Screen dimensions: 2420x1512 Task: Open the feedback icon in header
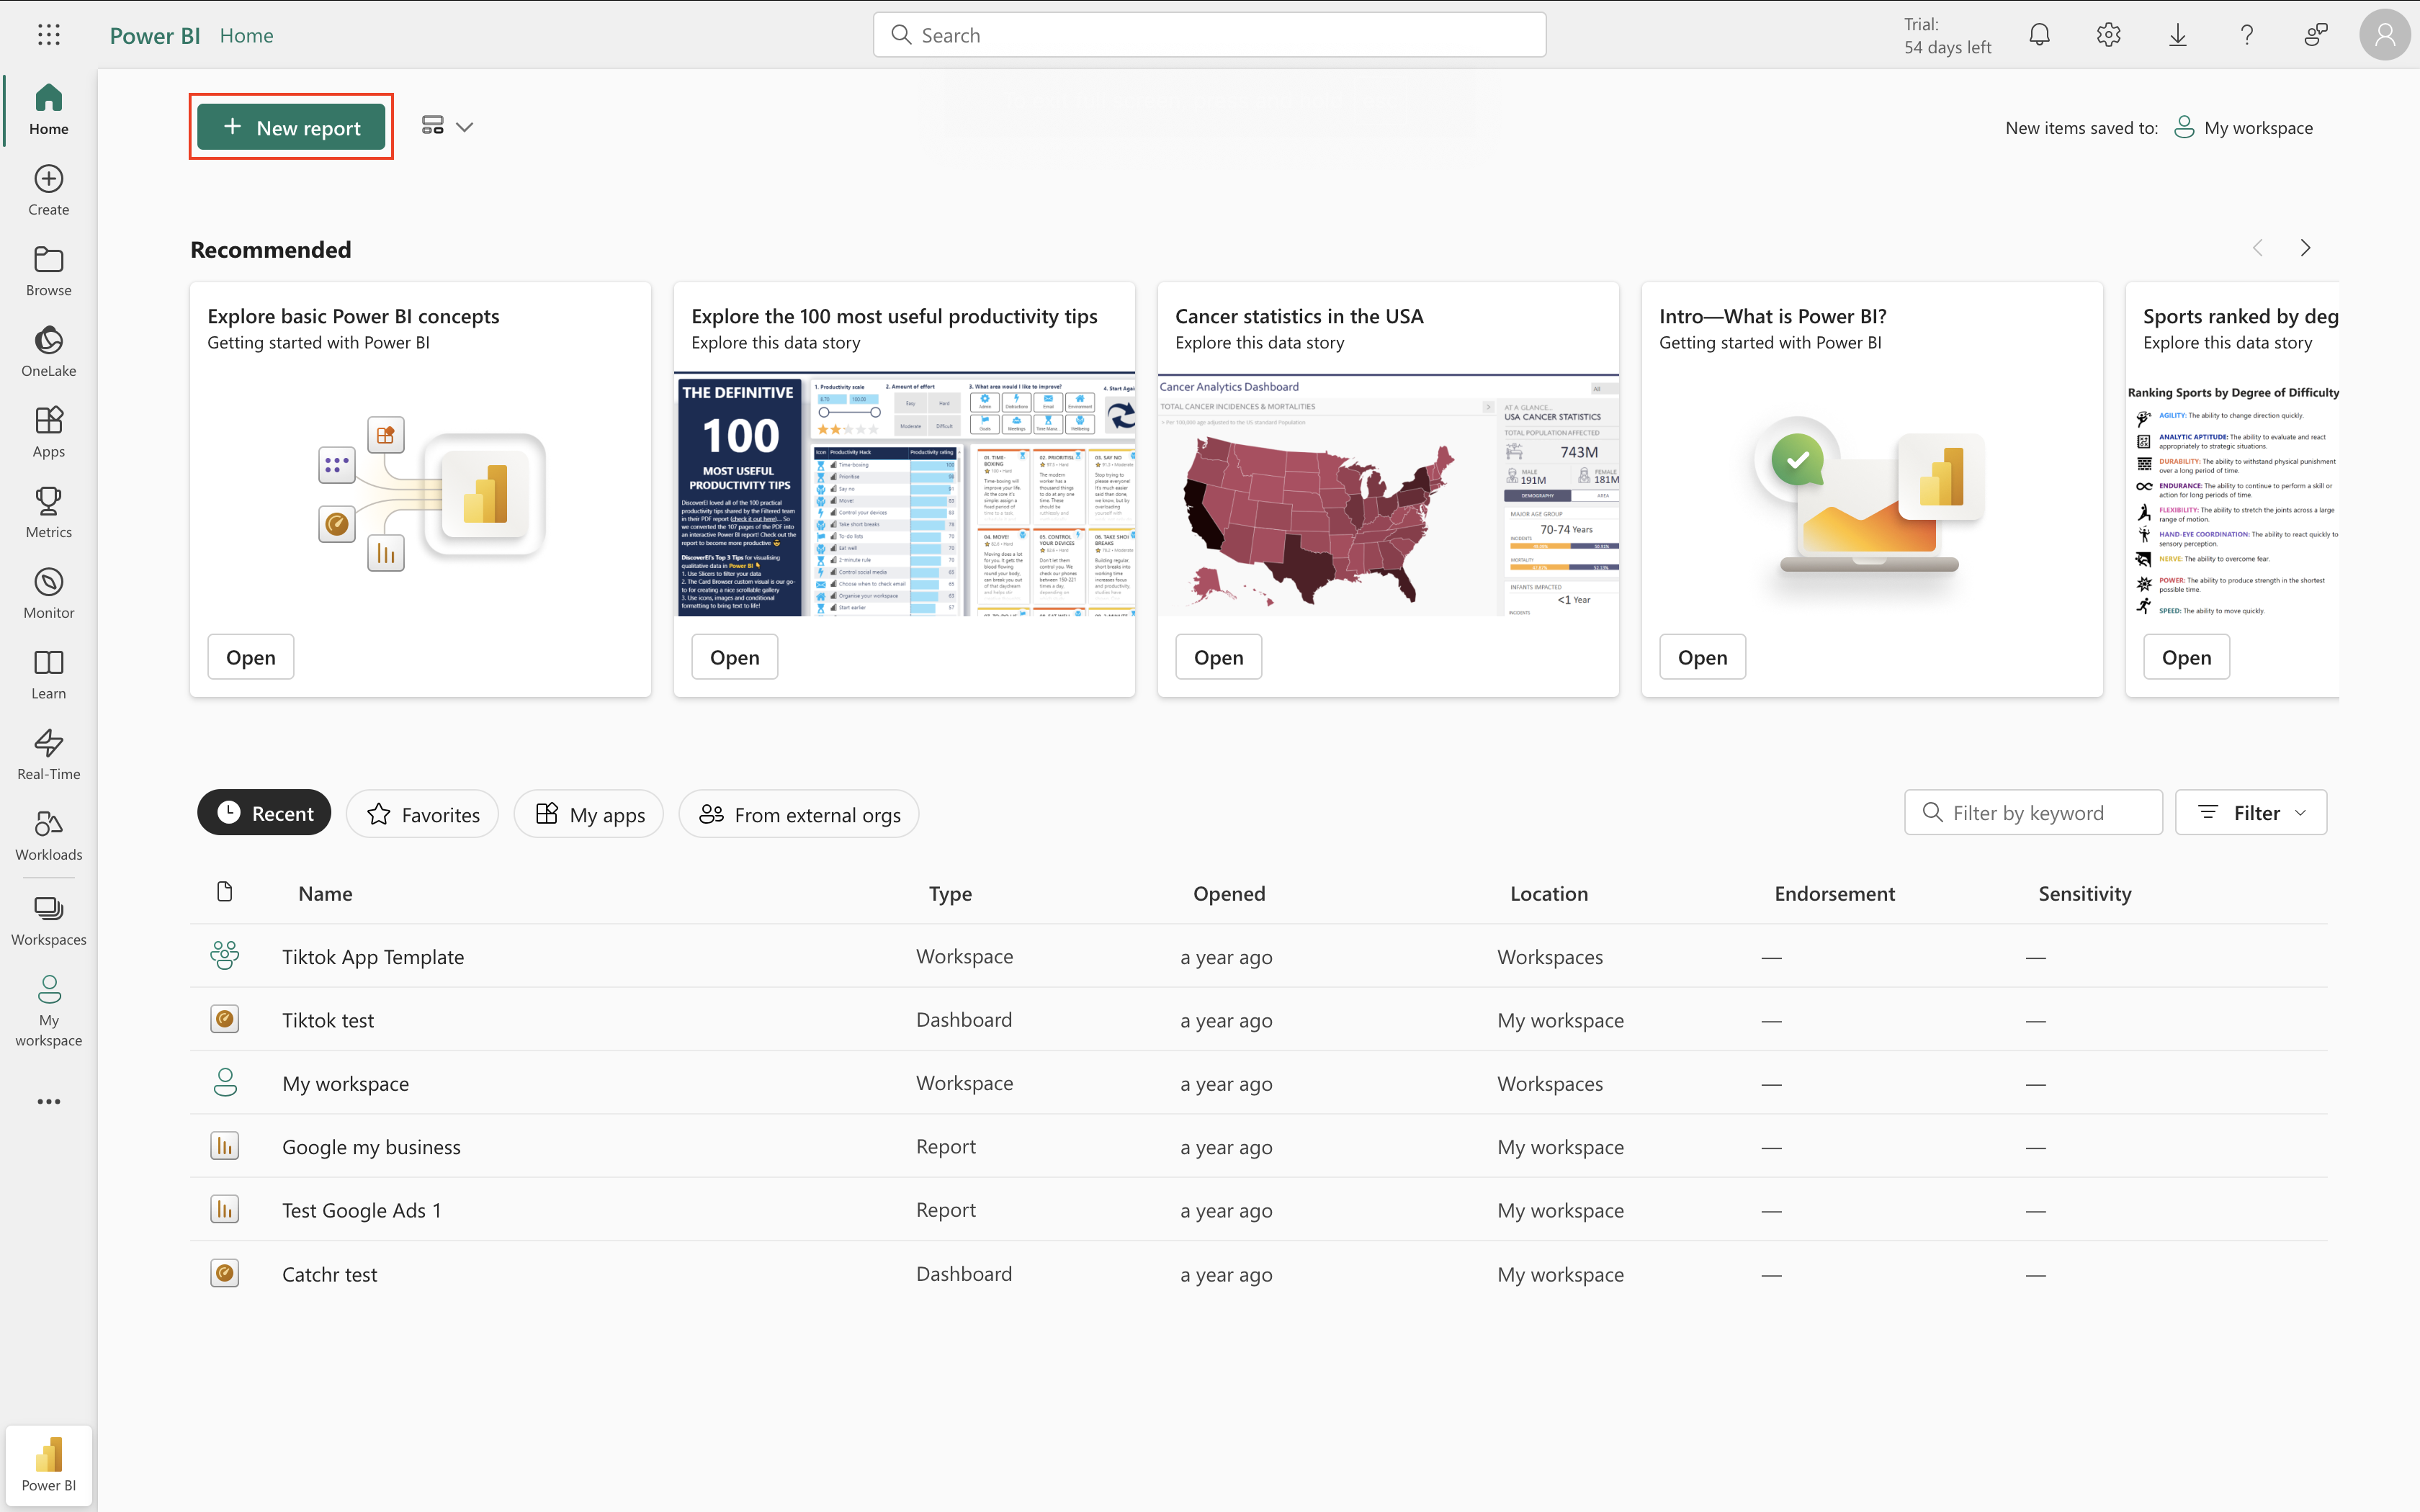tap(2315, 35)
